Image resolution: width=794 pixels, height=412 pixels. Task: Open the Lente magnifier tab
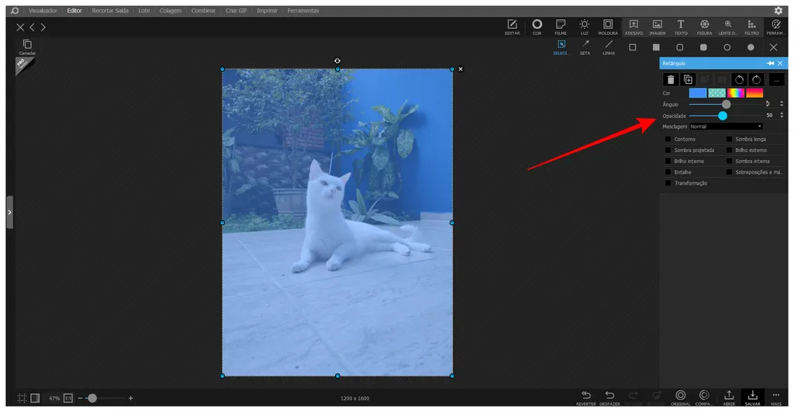727,27
